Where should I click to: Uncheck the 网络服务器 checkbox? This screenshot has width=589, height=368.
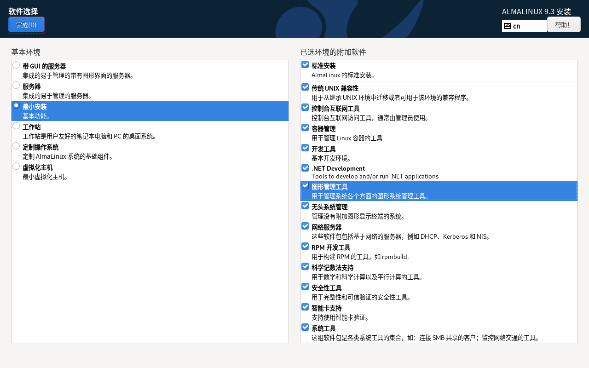tap(305, 226)
